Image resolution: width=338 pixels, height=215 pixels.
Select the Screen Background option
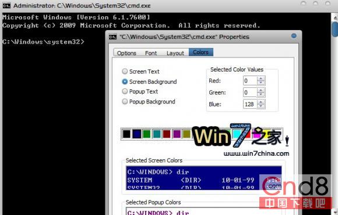(125, 81)
